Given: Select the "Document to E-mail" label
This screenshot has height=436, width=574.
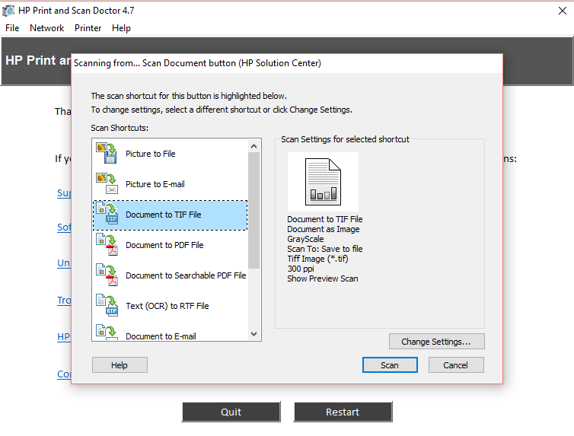Looking at the screenshot, I should click(161, 336).
